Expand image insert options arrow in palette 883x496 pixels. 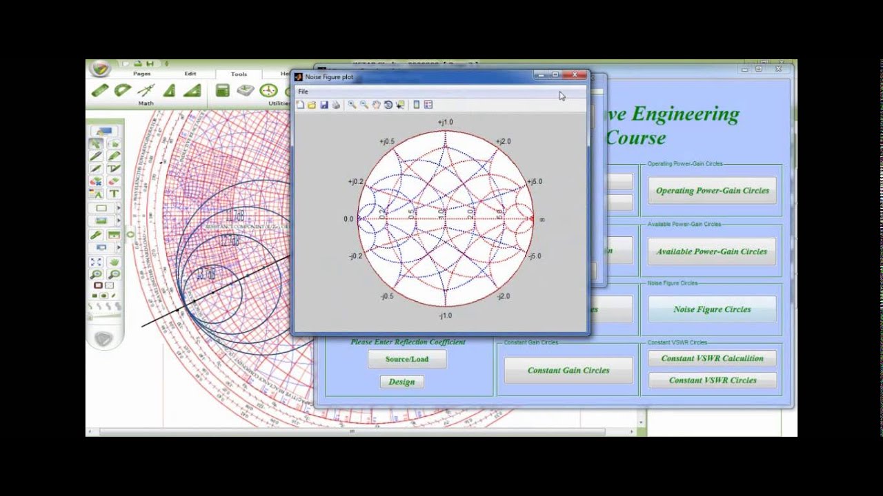tap(118, 220)
